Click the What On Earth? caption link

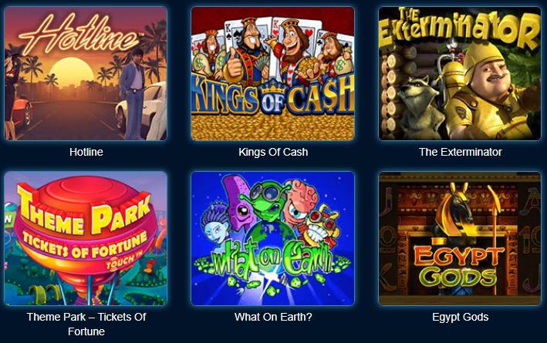click(x=273, y=317)
